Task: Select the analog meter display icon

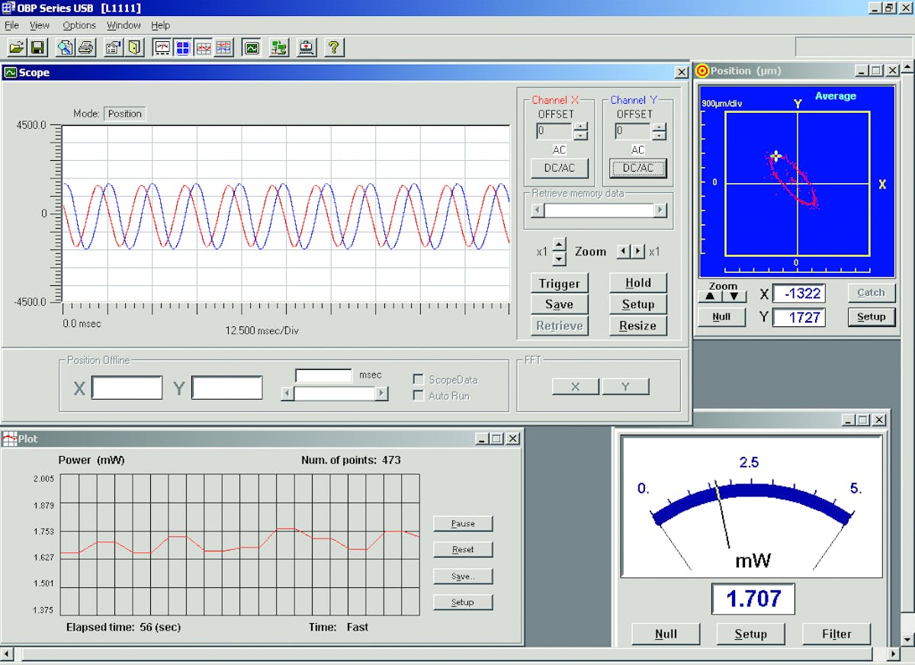Action: pyautogui.click(x=162, y=47)
